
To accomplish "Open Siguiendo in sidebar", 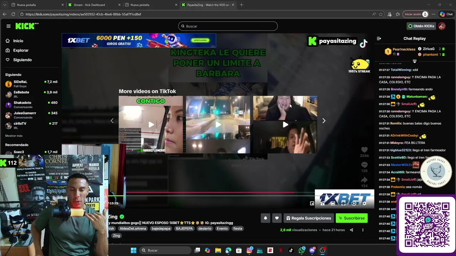I will click(x=22, y=60).
